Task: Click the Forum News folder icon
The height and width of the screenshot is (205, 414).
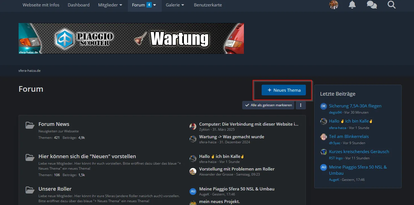Action: tap(30, 125)
